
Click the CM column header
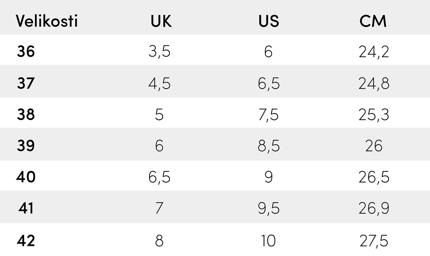click(373, 21)
